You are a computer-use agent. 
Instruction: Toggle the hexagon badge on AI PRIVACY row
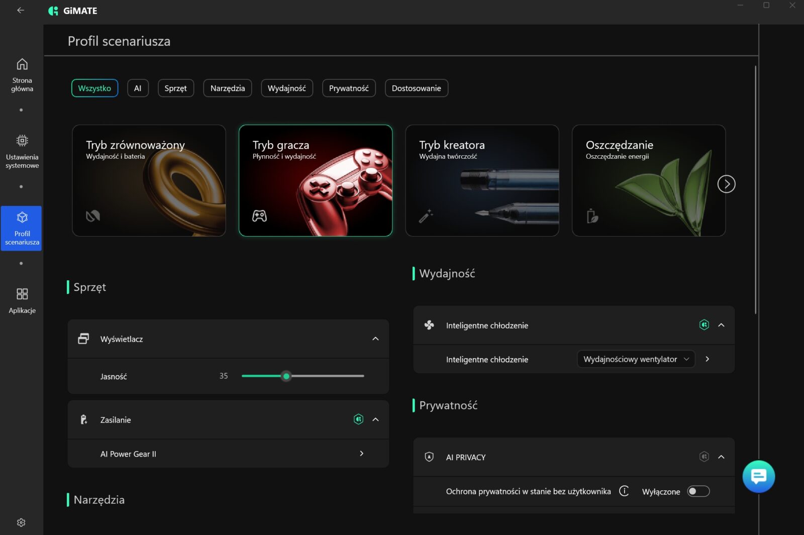pos(704,457)
